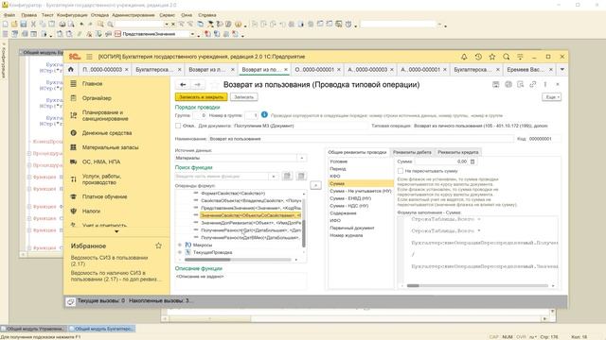
Task: Click the forward arrow navigation button
Action: click(198, 84)
